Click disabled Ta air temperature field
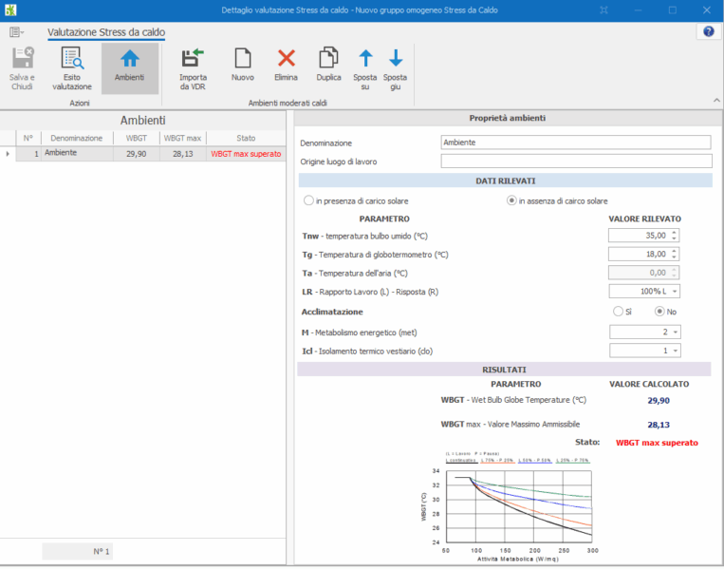724x570 pixels. 643,273
